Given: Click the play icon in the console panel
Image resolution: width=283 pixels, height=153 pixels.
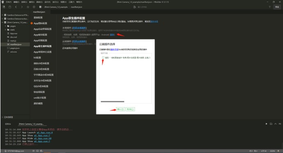Looking at the screenshot, I should tap(267, 124).
